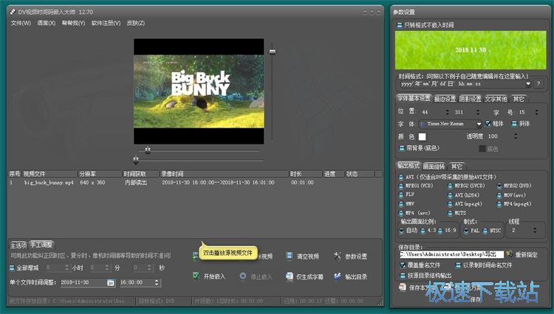The image size is (554, 314).
Task: Click the 重新指定 folder browse icon
Action: [x=509, y=254]
